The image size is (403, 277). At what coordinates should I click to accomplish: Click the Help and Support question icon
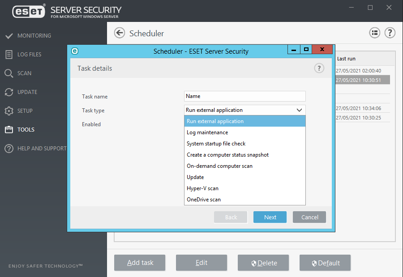click(x=9, y=149)
